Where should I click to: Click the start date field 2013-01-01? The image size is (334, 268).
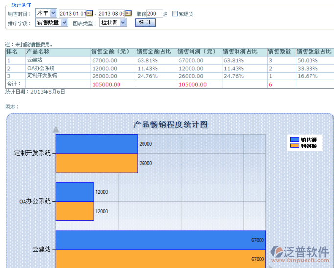(72, 14)
